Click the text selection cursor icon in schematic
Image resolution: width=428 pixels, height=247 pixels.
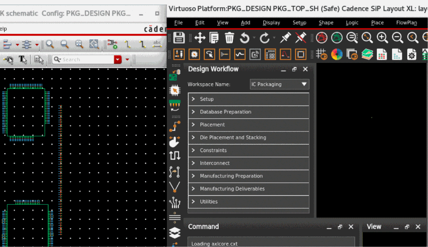tap(23, 60)
